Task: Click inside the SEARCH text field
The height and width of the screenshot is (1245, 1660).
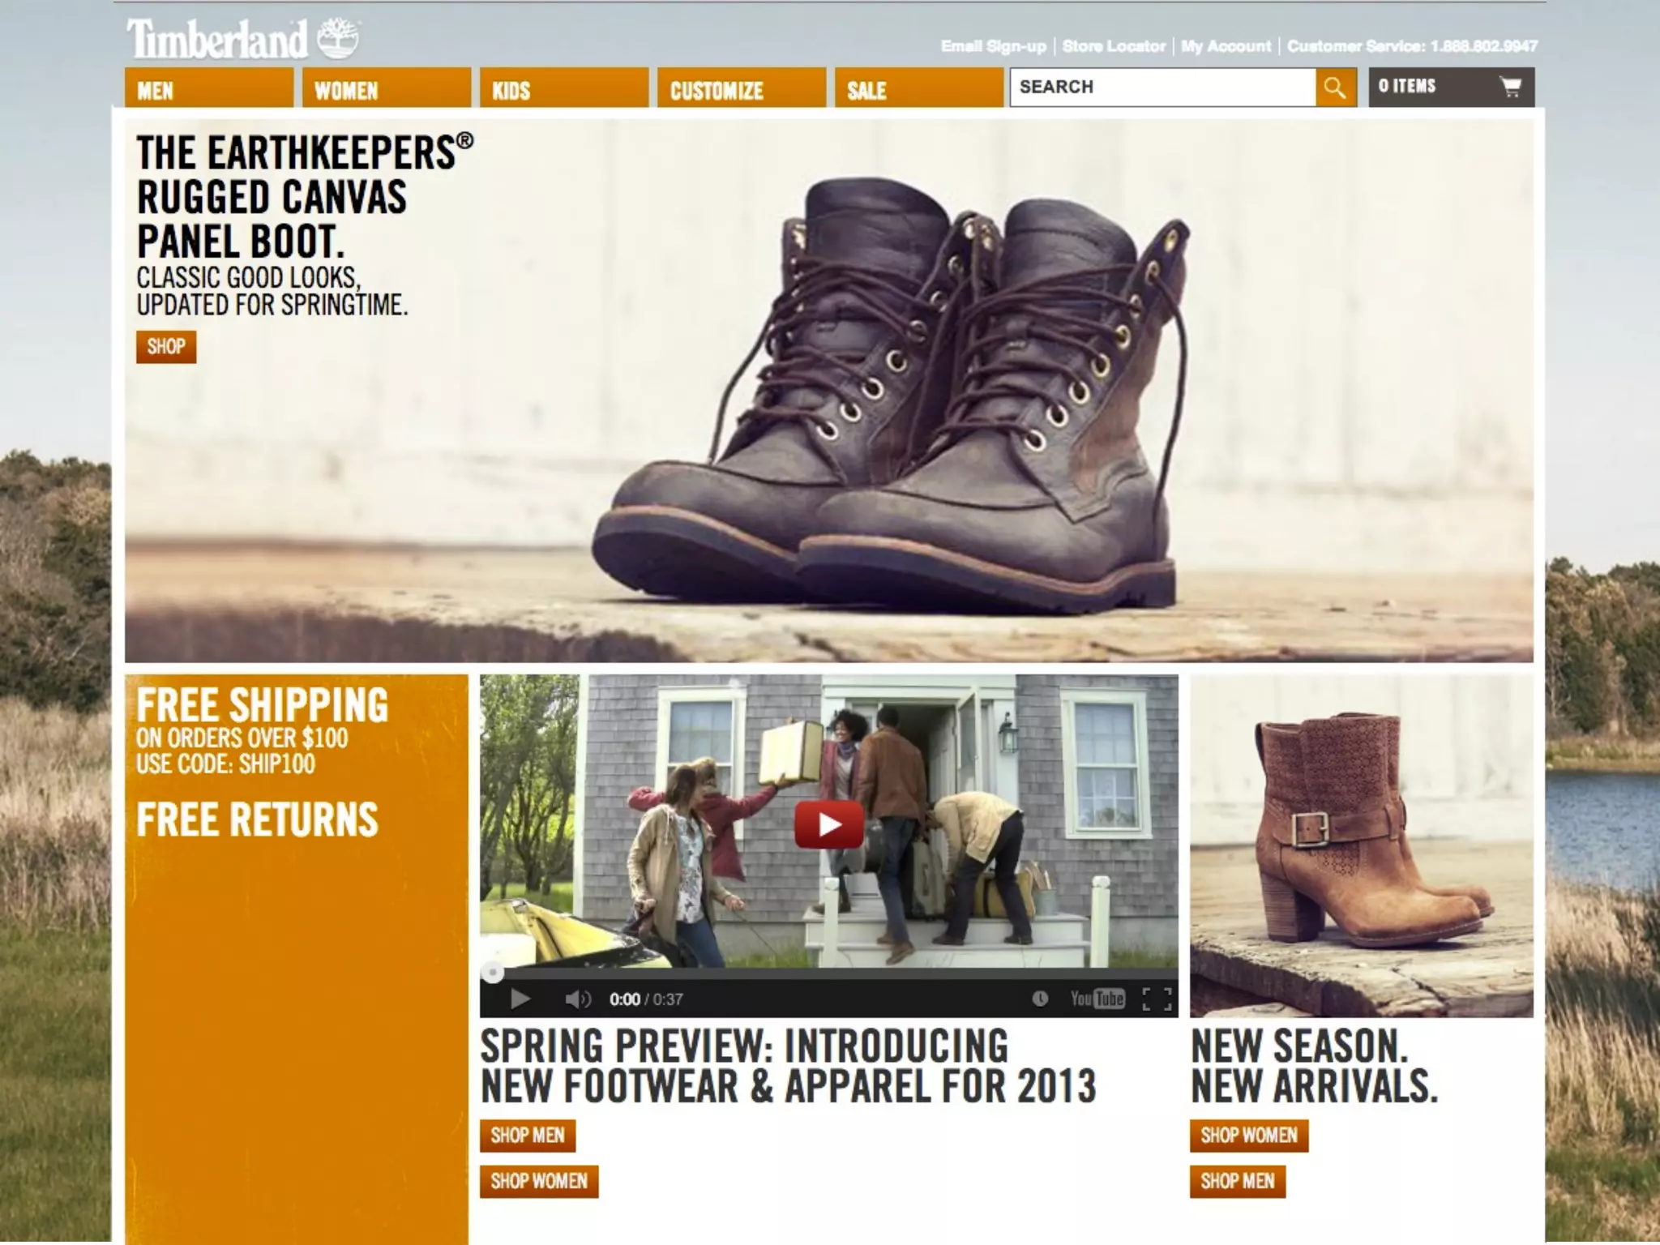Action: [x=1162, y=87]
